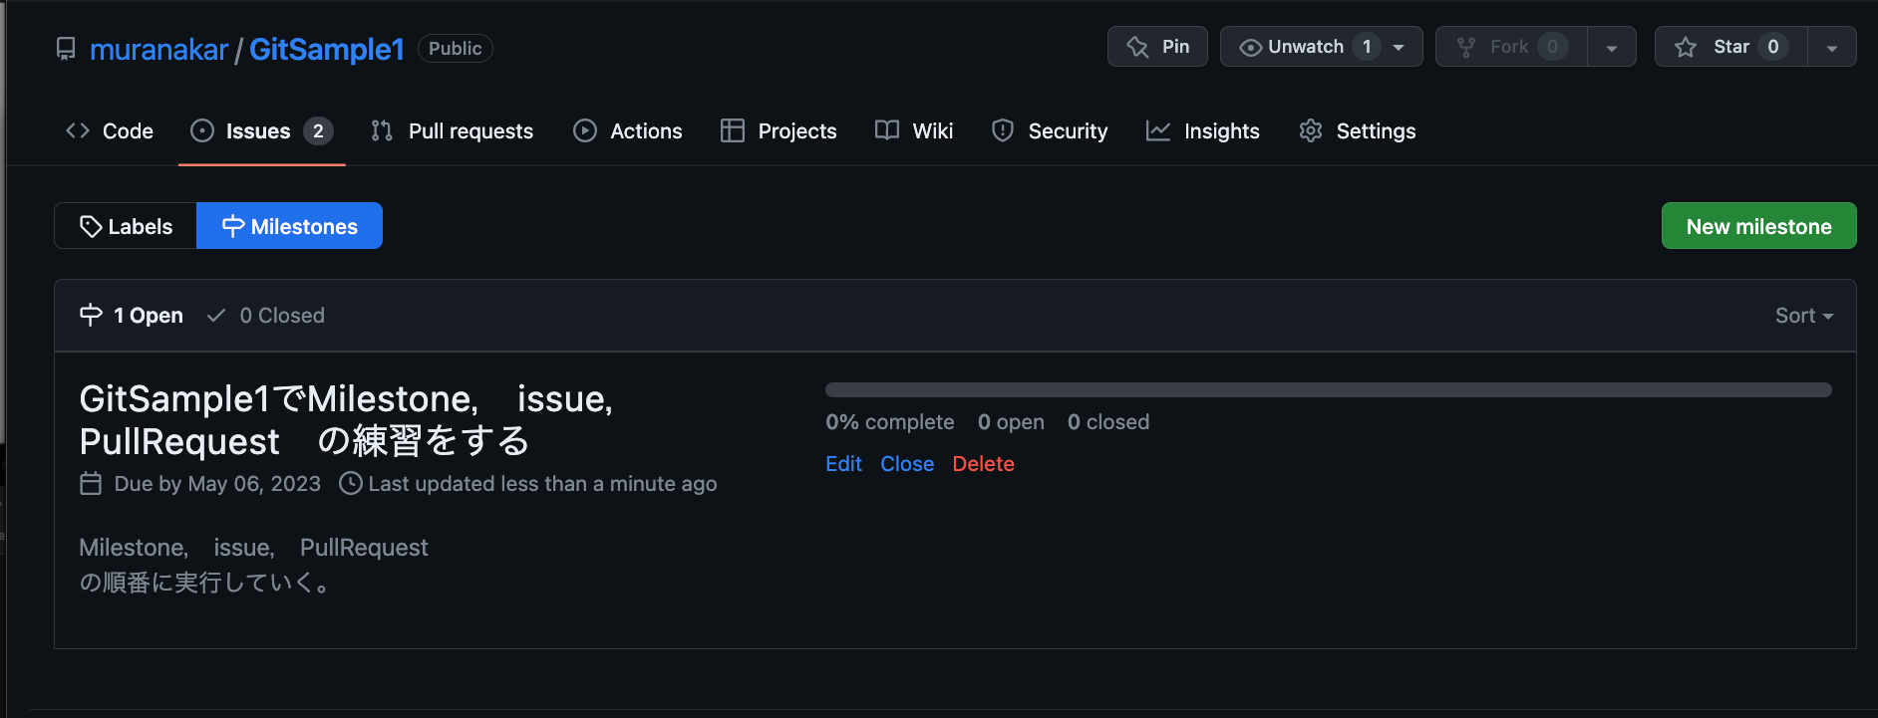The image size is (1878, 718).
Task: Open the Pull requests tab
Action: 452,130
